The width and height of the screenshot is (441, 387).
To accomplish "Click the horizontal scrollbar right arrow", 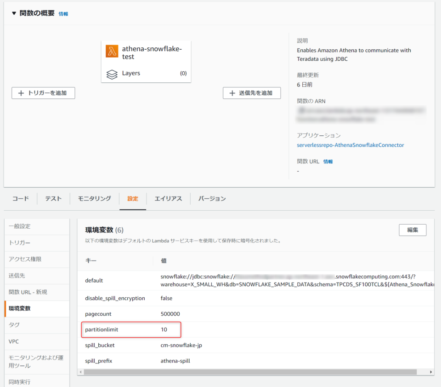I will [x=431, y=372].
